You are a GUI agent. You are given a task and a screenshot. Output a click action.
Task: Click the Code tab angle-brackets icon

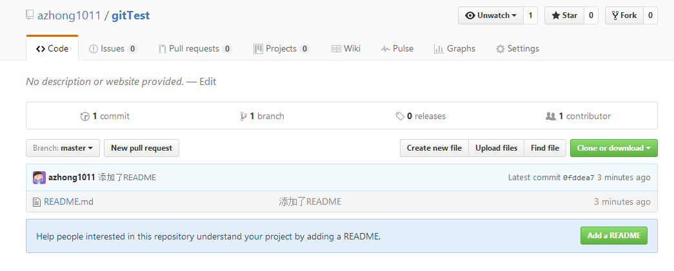point(41,49)
